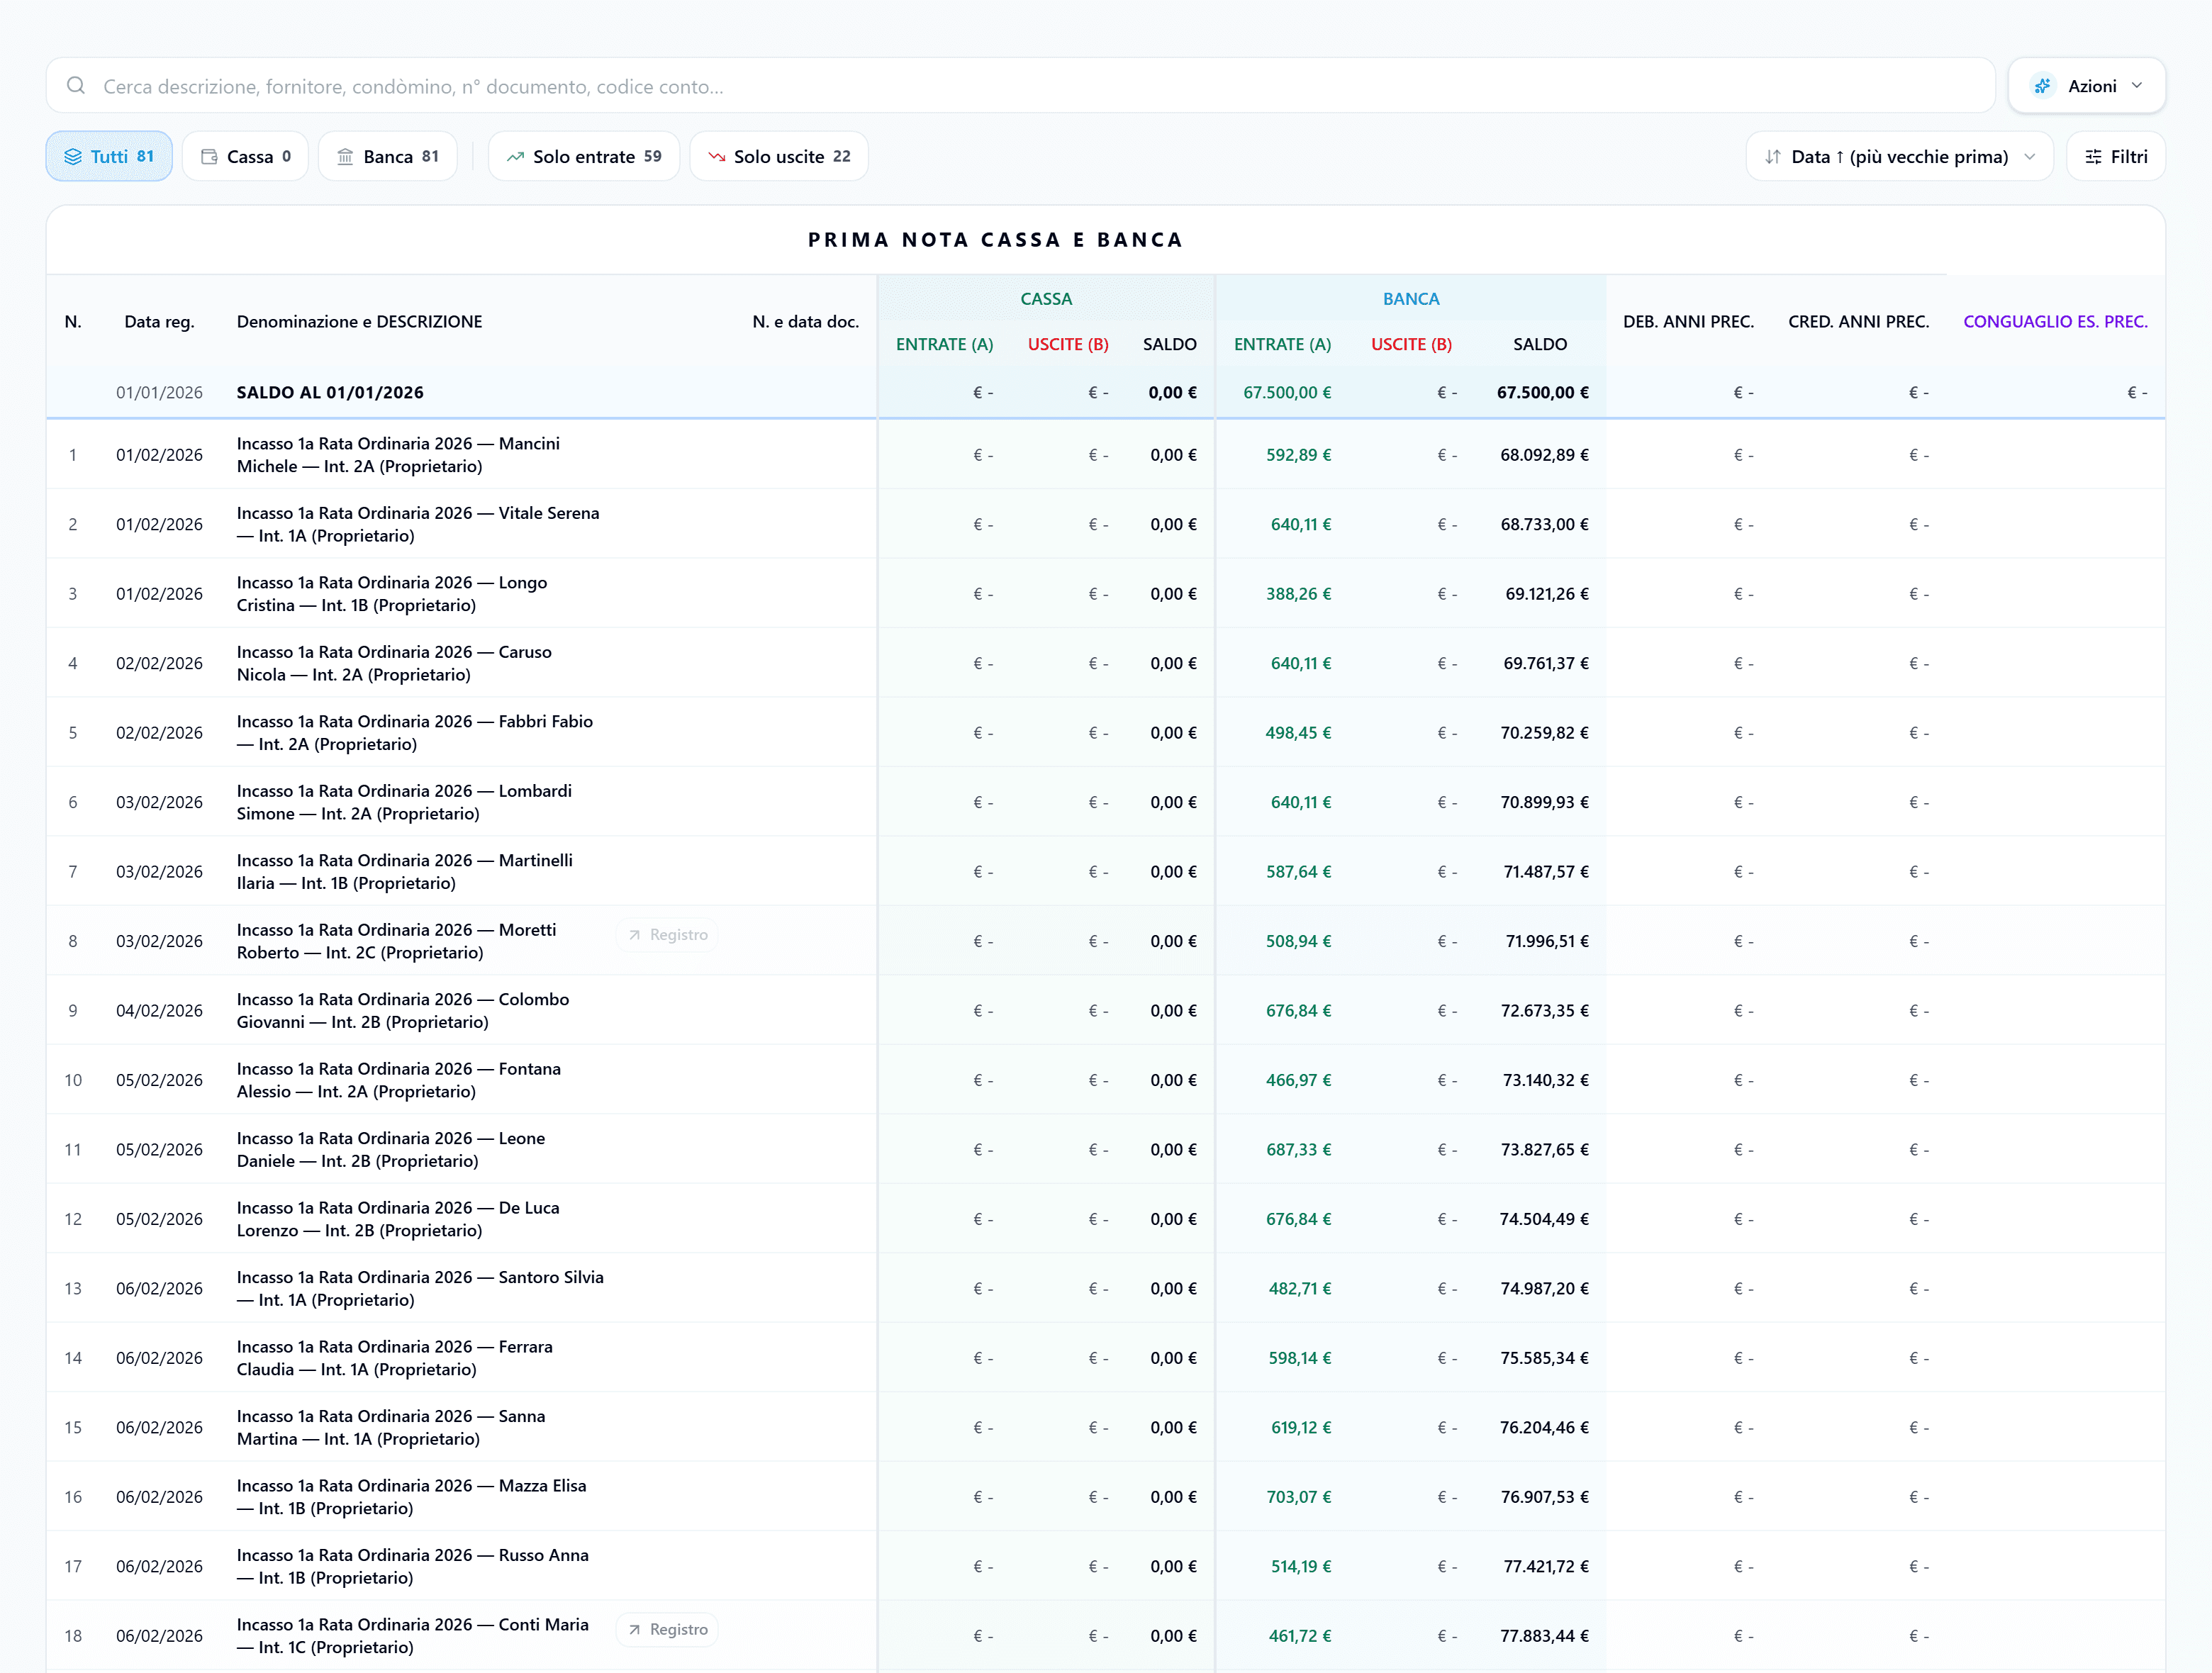Click bank saldo 74.987,20 € on Santoro row

click(x=1544, y=1289)
